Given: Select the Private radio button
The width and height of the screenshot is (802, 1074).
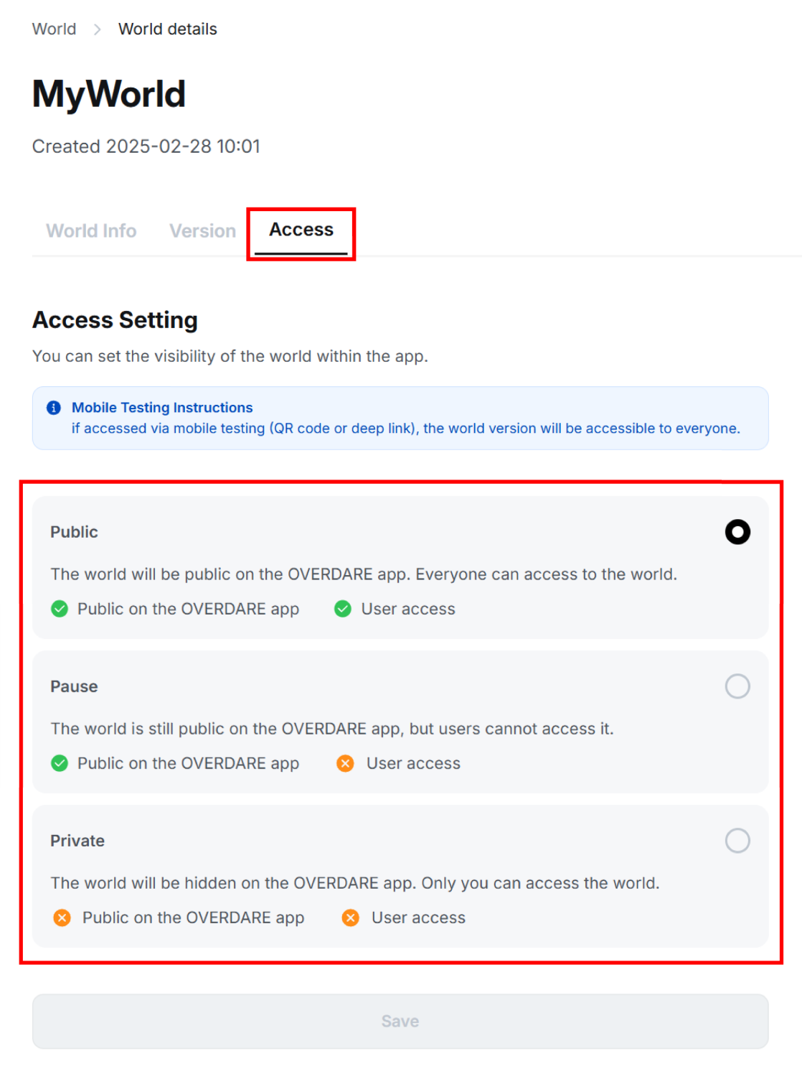Looking at the screenshot, I should 737,841.
